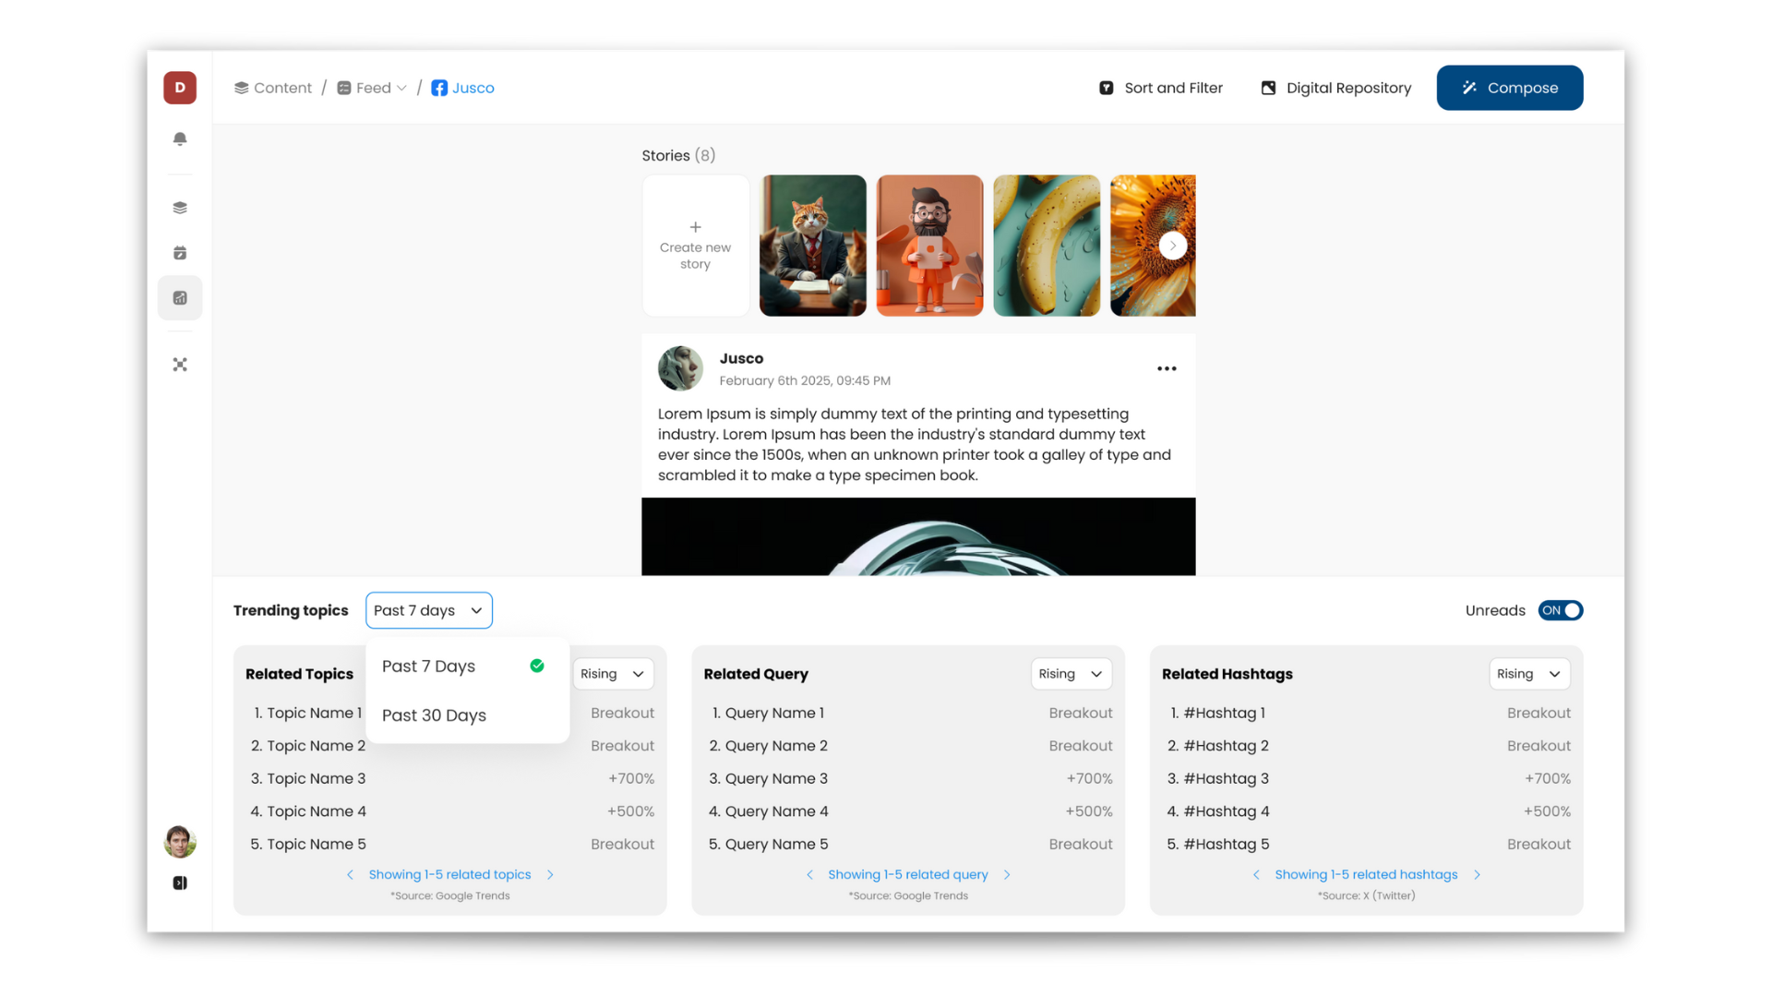
Task: Open Sort and Filter
Action: click(1160, 88)
